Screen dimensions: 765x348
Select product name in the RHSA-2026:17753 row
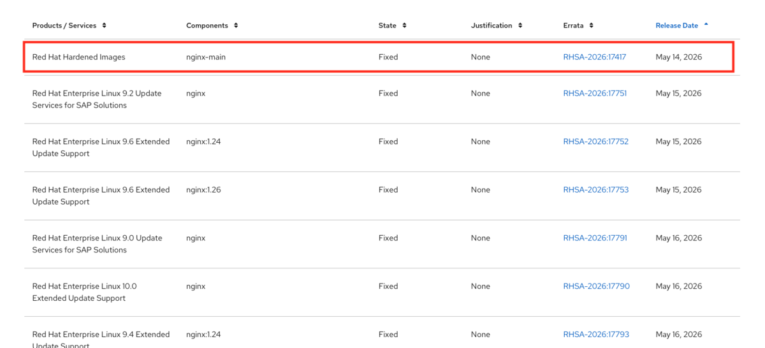click(x=101, y=196)
